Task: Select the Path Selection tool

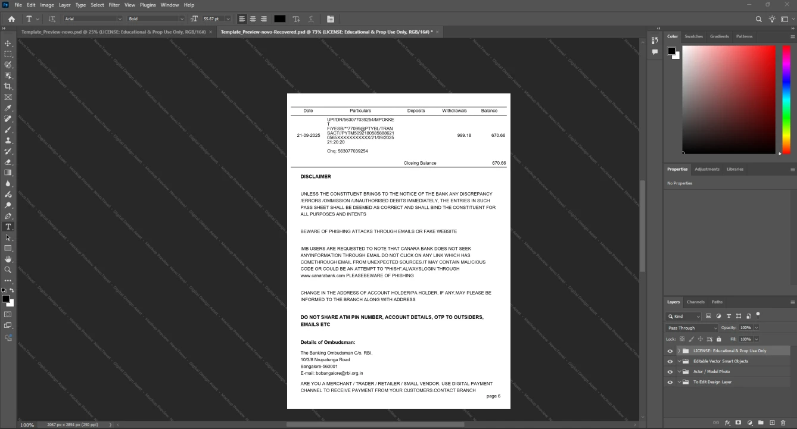Action: (8, 237)
